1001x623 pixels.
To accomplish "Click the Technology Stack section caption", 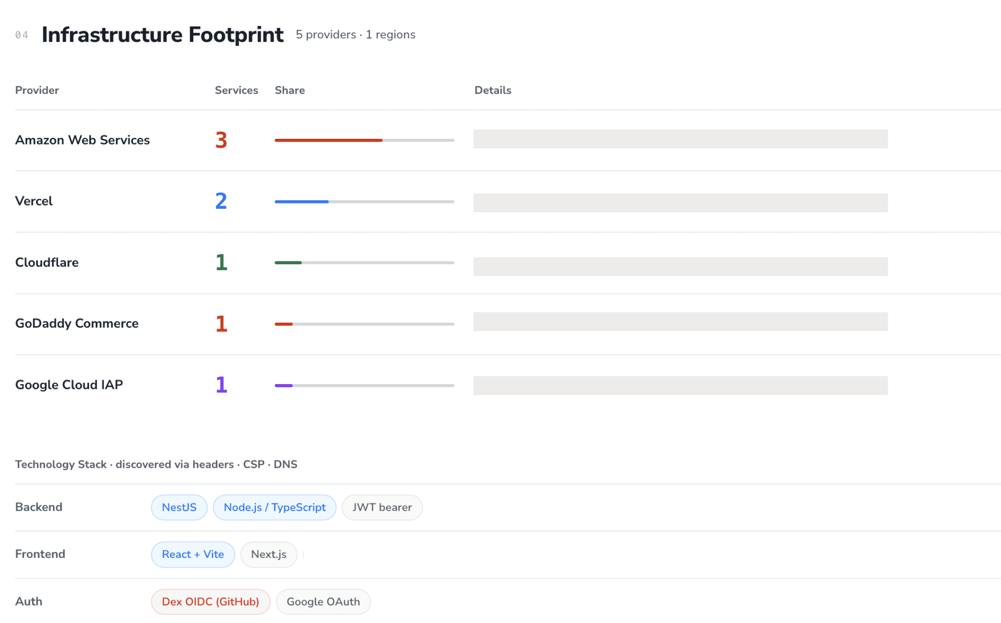I will coord(156,465).
